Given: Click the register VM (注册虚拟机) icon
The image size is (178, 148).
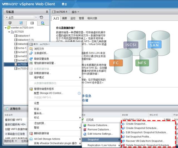Looking at the screenshot, I should point(31,53).
